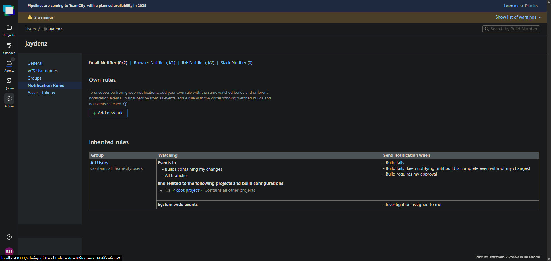This screenshot has height=261, width=551.
Task: Click 'All branches' text
Action: 176,176
